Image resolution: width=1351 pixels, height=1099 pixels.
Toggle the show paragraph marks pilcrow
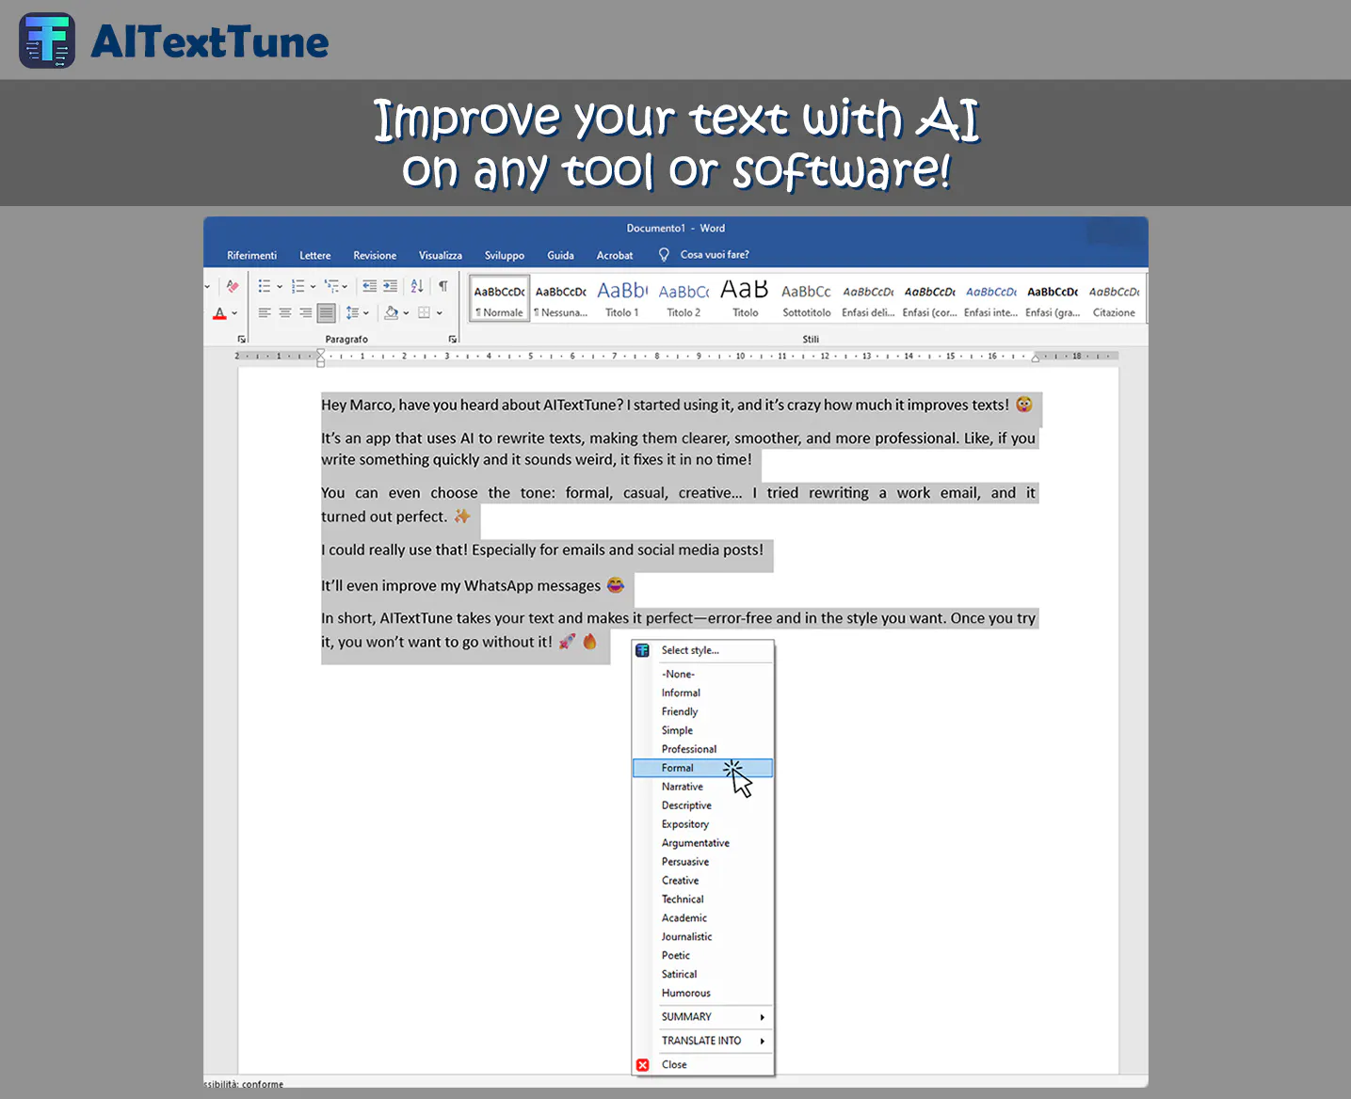(442, 286)
